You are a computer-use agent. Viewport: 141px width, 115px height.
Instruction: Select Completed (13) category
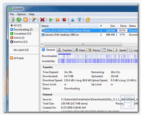pyautogui.click(x=21, y=34)
